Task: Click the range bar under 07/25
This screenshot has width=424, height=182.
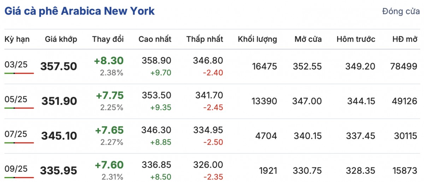Action: [19, 143]
